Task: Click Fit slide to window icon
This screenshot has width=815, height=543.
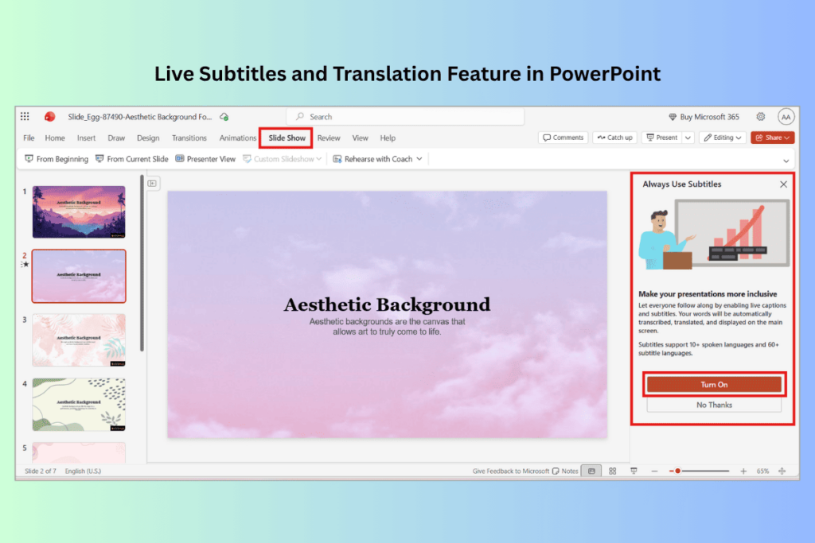Action: click(x=782, y=471)
